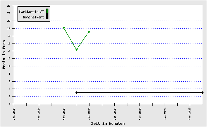The image size is (207, 127).
Task: Click the 'Mar 2025' x-axis label
Action: [190, 114]
